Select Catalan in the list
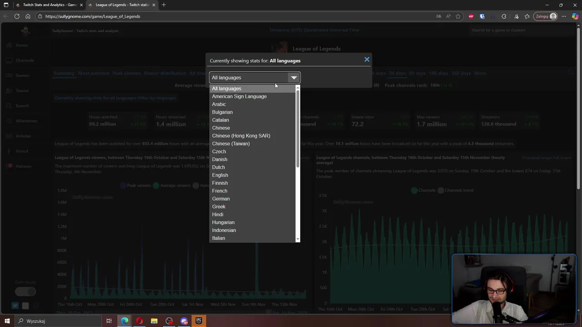The height and width of the screenshot is (327, 582). coord(252,120)
